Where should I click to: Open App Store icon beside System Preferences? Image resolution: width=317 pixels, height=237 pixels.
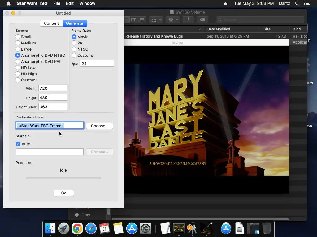(132, 229)
